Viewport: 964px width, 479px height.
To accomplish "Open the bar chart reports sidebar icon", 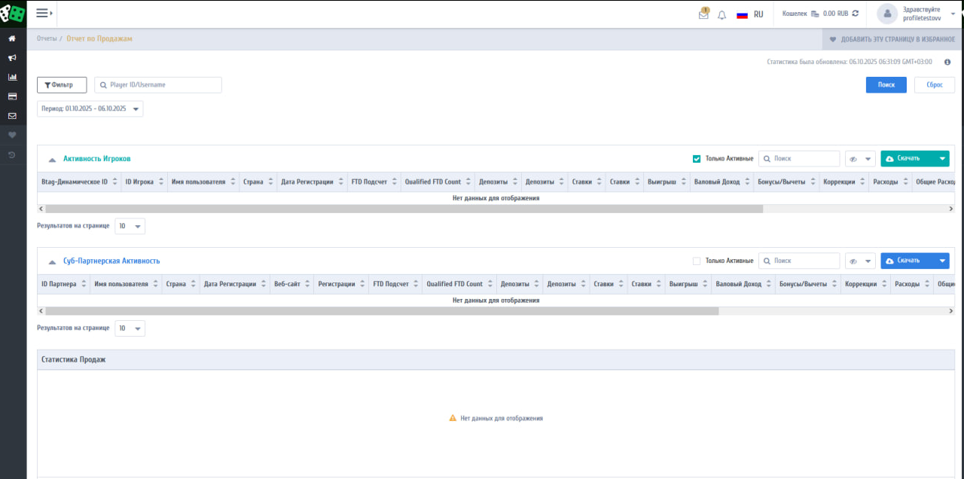I will pyautogui.click(x=12, y=77).
